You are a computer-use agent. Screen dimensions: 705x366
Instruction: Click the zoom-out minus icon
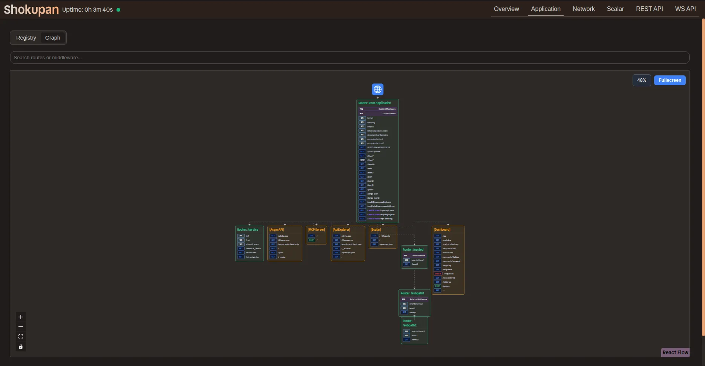(20, 327)
